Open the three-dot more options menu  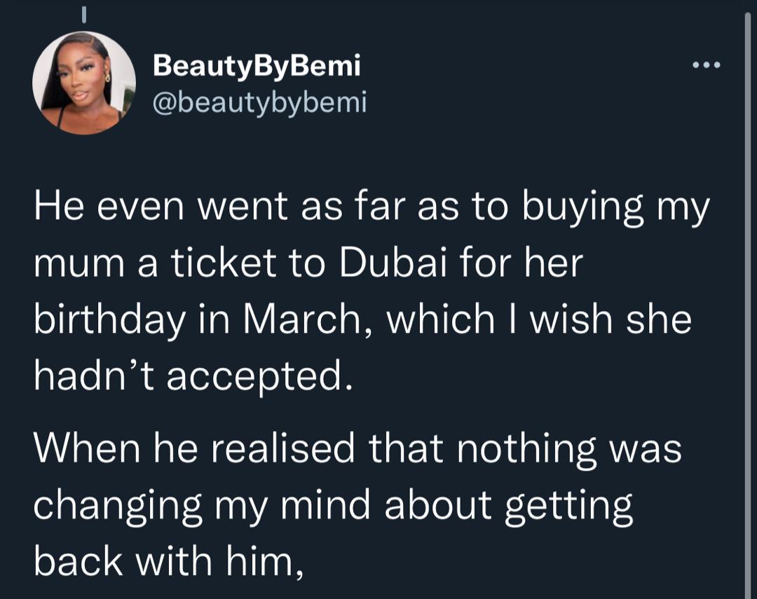pyautogui.click(x=706, y=67)
